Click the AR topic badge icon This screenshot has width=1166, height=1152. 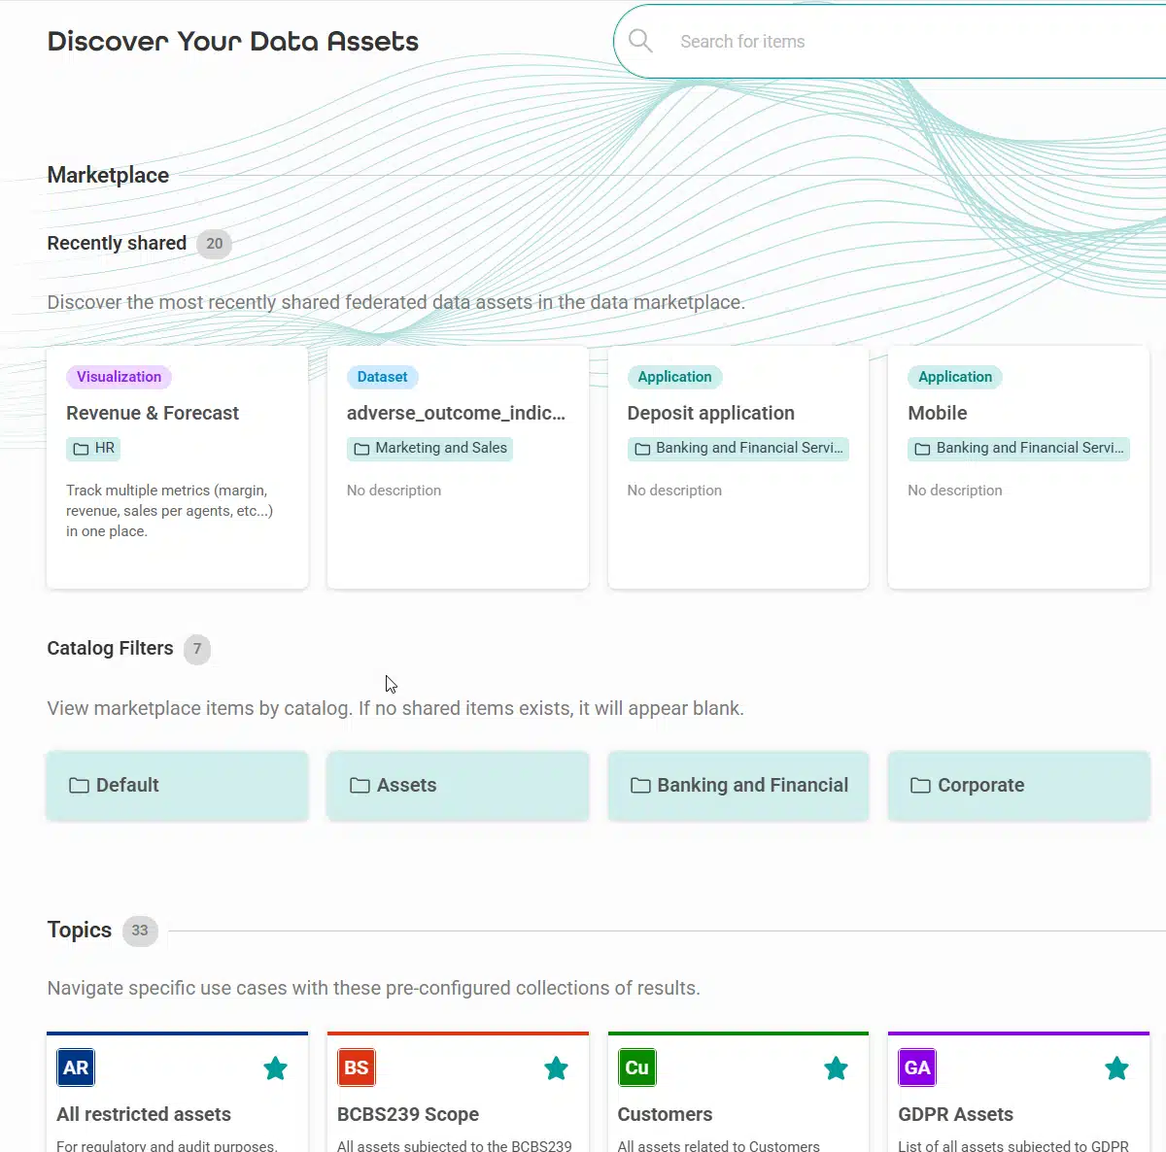[76, 1067]
